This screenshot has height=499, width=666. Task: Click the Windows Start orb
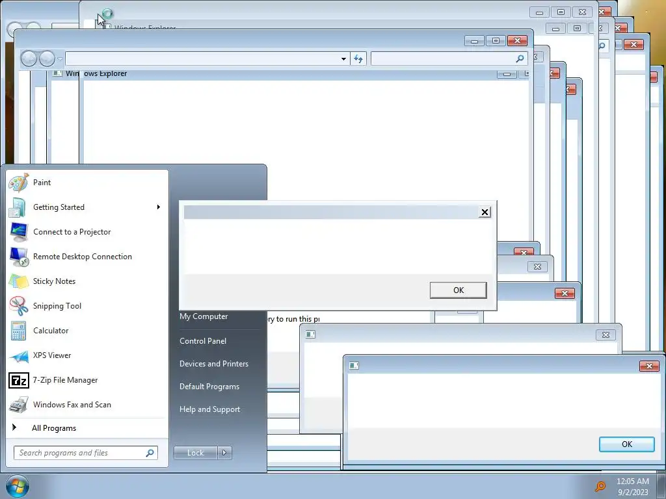tap(18, 486)
